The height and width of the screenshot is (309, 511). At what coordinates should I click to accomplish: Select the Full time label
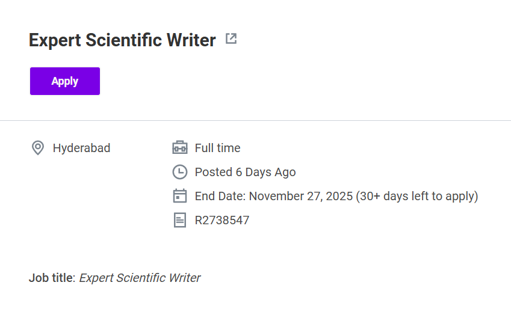point(217,148)
